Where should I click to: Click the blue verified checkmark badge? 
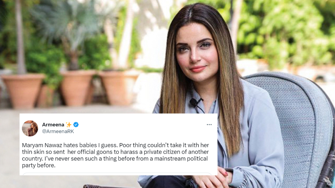[x=76, y=124]
